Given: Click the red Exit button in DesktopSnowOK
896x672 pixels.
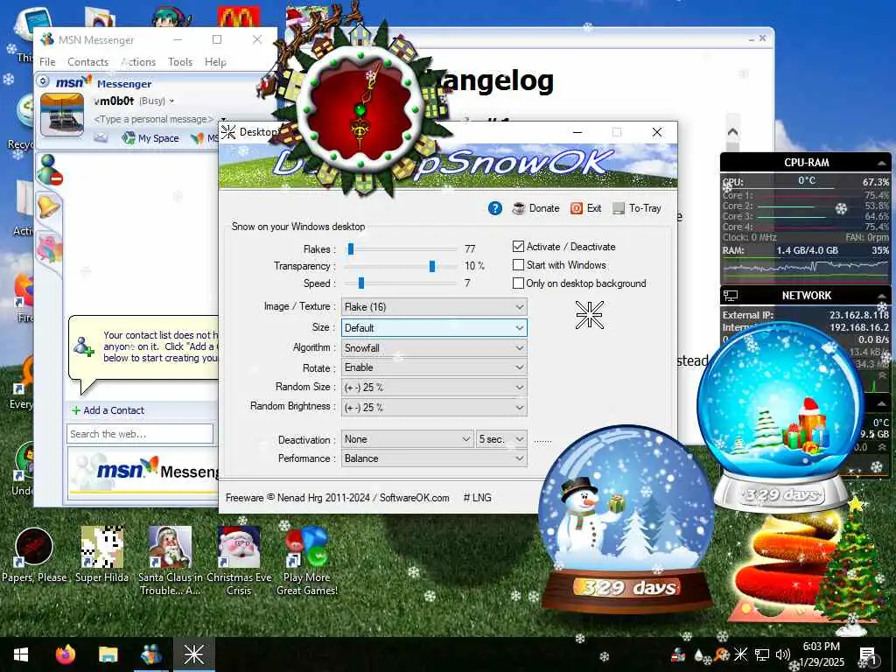Looking at the screenshot, I should click(585, 208).
